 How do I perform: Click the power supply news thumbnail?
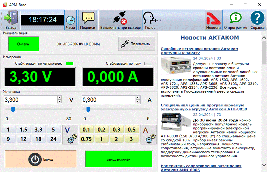pyautogui.click(x=176, y=66)
